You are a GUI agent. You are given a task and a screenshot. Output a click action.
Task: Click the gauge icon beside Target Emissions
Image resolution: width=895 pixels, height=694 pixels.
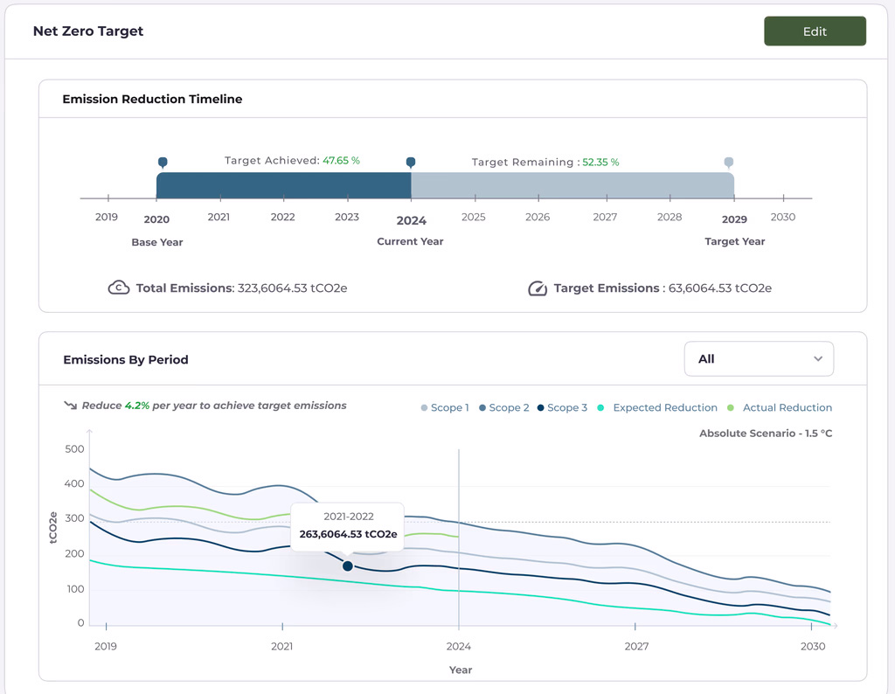[x=538, y=288]
